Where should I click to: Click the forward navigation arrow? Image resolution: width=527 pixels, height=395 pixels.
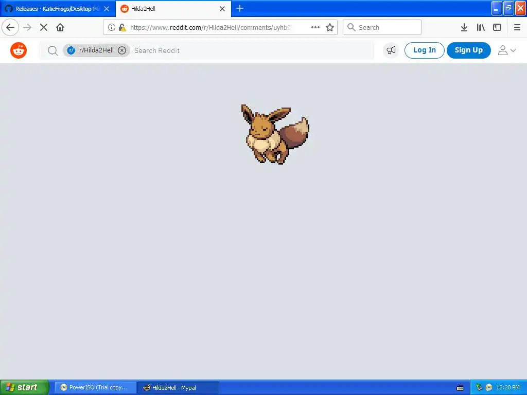tap(27, 27)
